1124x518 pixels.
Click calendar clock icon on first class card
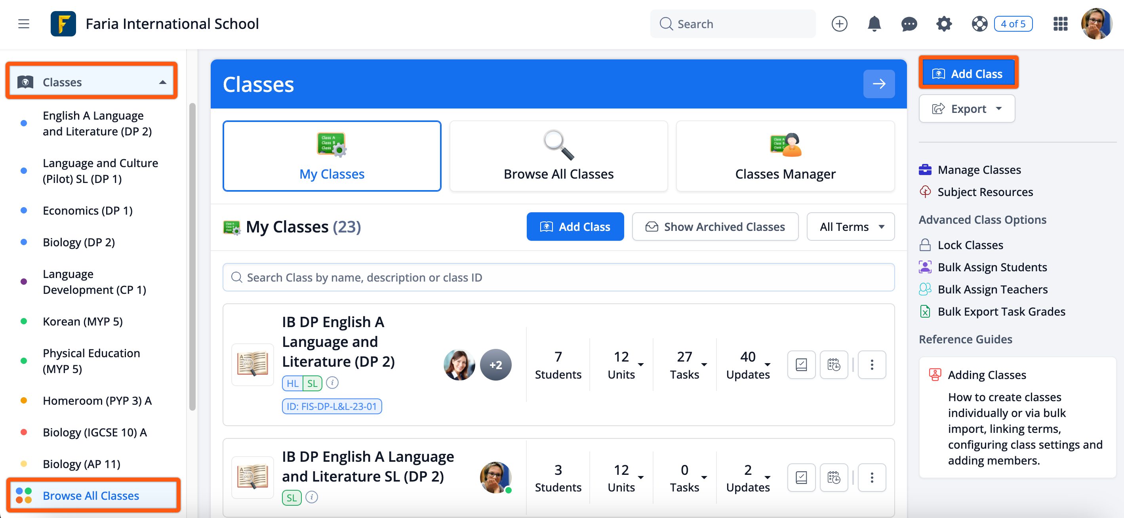click(x=833, y=364)
